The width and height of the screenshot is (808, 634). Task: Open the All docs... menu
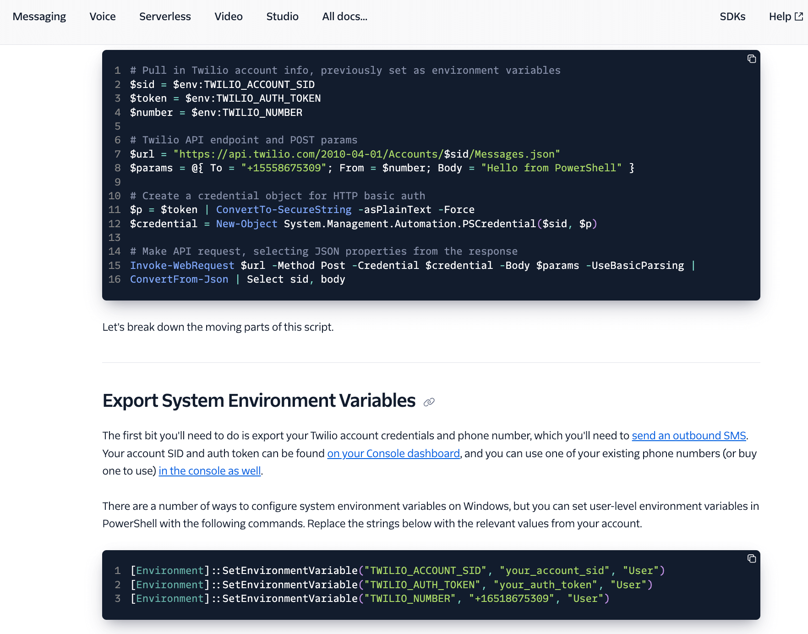click(344, 16)
